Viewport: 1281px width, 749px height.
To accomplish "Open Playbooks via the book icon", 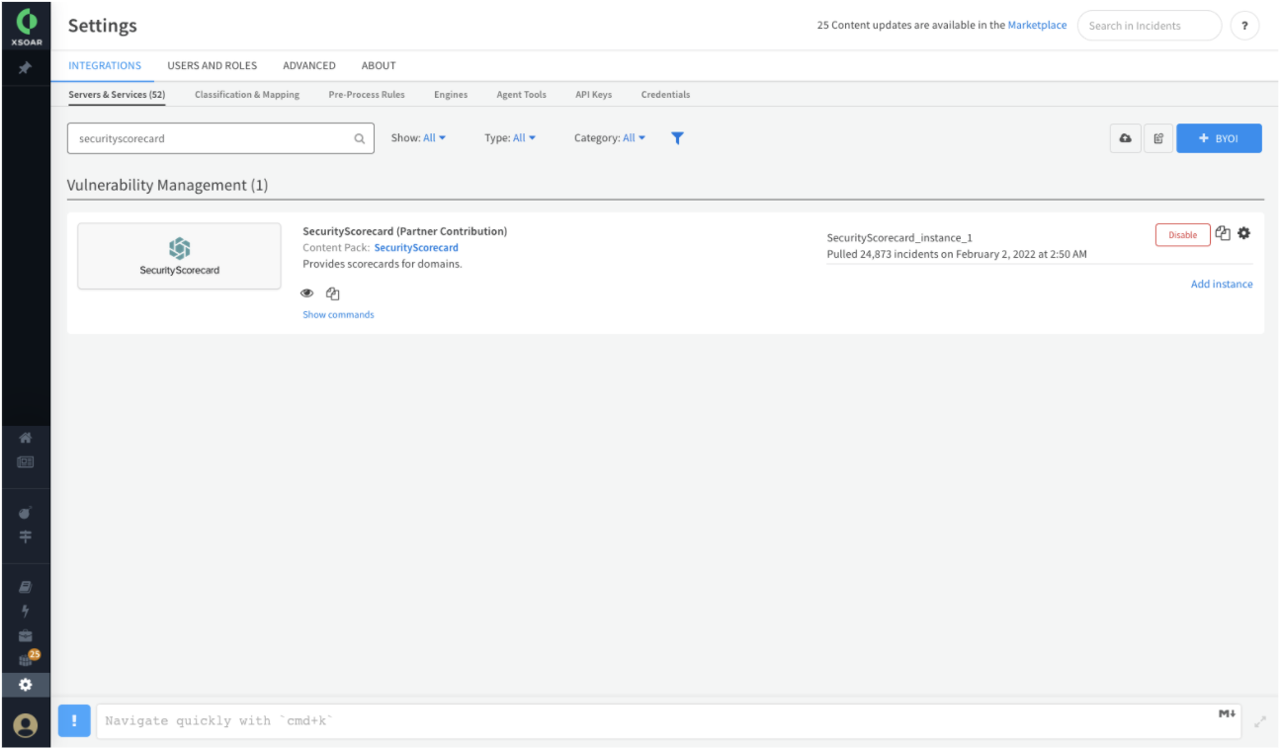I will pos(26,587).
